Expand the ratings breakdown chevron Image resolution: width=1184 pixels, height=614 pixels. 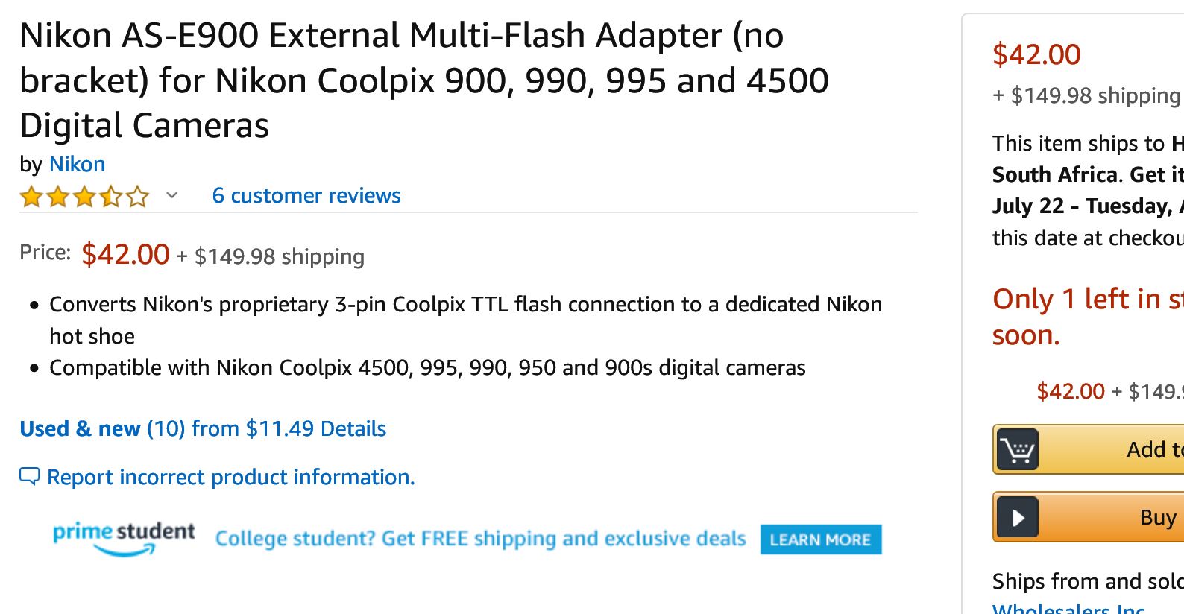point(172,196)
